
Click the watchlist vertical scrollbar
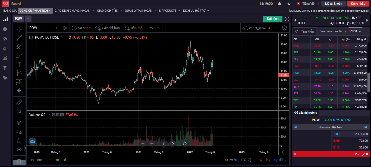[x=369, y=82]
